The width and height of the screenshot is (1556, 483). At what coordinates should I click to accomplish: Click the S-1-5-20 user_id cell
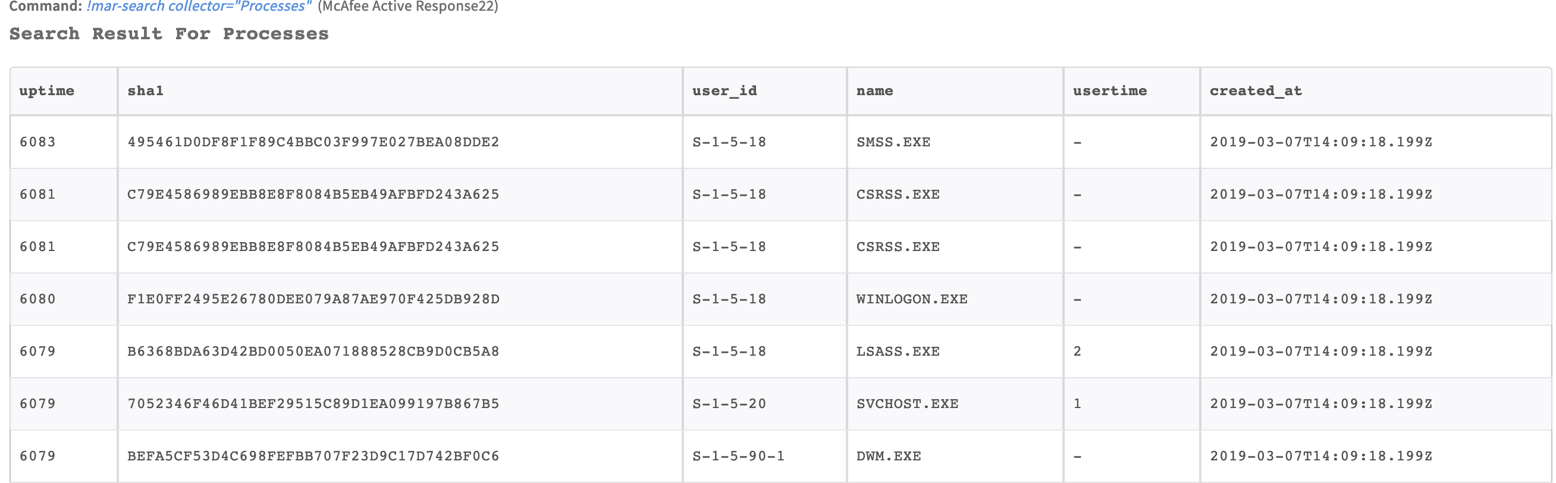(x=729, y=404)
